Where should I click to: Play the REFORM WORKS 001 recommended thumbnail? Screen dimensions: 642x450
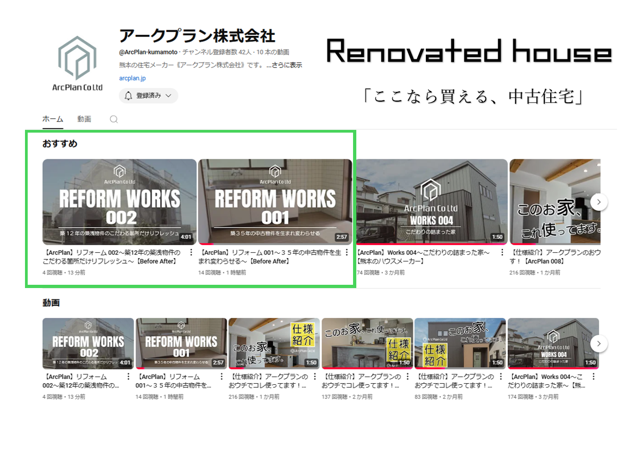click(275, 202)
